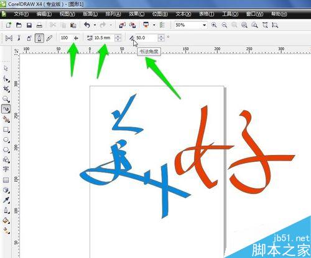311x258 pixels.
Task: Select the Text tool 字
Action: point(6,169)
